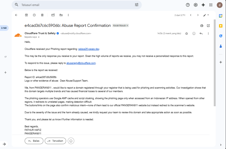This screenshot has height=149, width=226.
Task: Open Google Keep side panel
Action: coord(221,26)
